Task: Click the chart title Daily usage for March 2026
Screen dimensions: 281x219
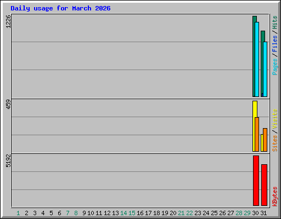Action: (60, 8)
